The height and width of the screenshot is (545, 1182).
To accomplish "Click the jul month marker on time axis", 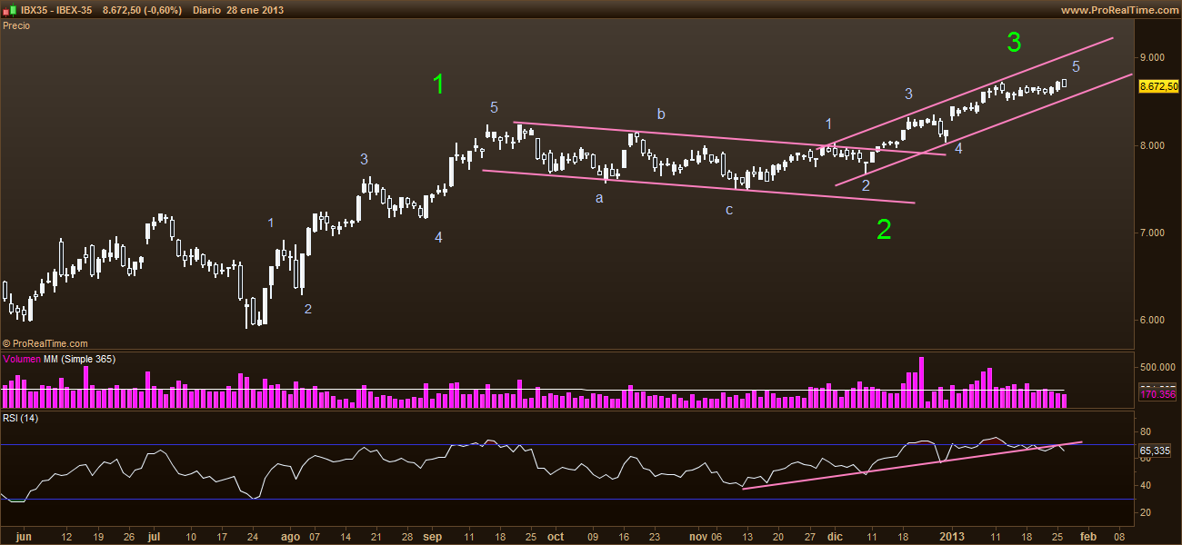I will pyautogui.click(x=154, y=537).
